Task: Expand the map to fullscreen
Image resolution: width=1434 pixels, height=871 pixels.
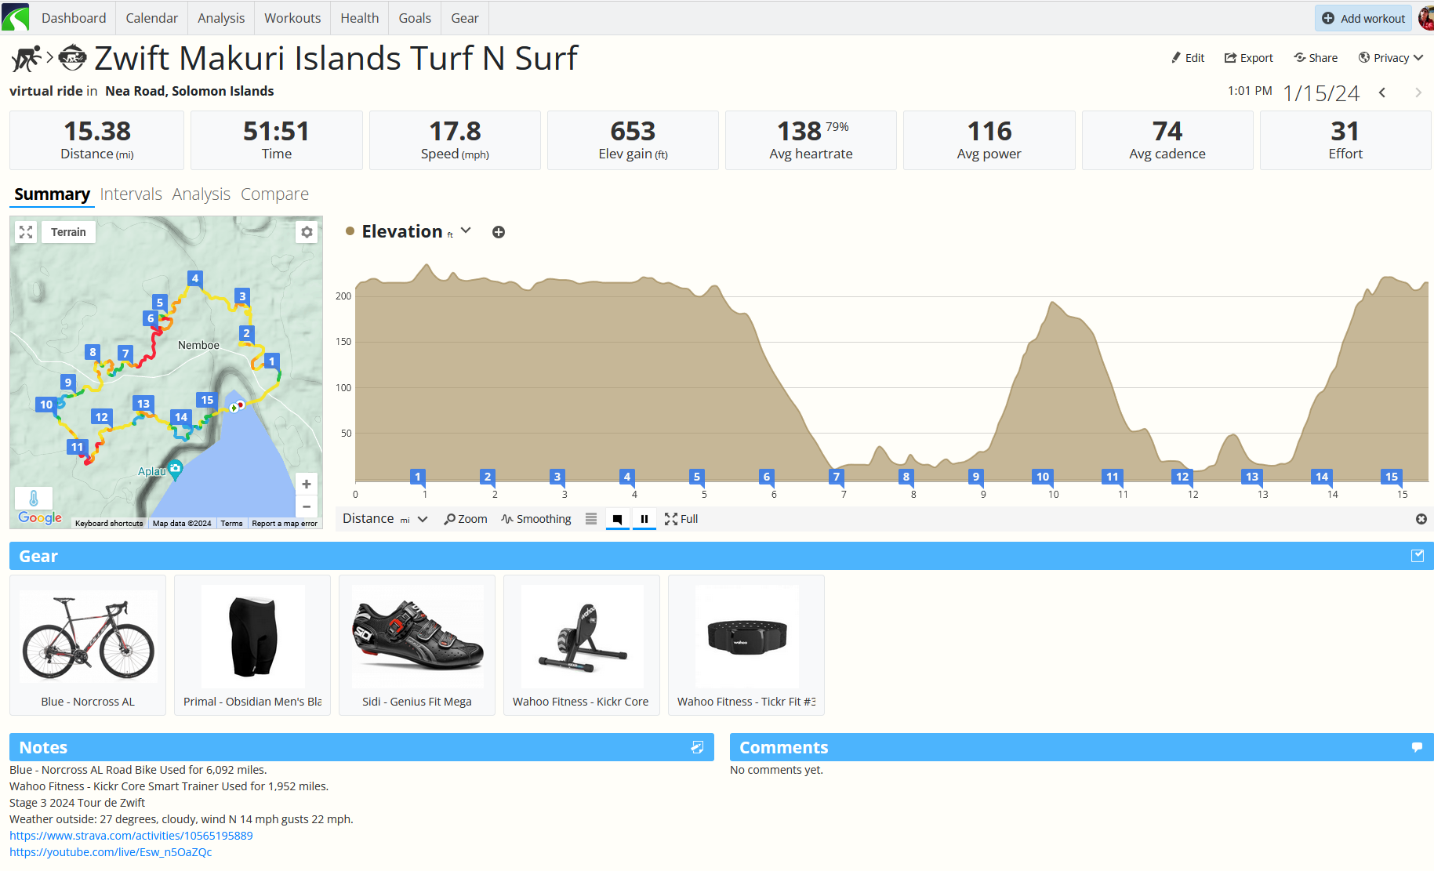Action: point(26,232)
